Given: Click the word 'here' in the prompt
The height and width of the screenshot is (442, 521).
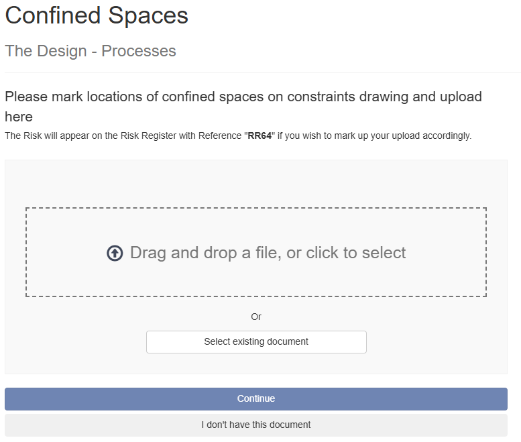Looking at the screenshot, I should click(x=19, y=117).
